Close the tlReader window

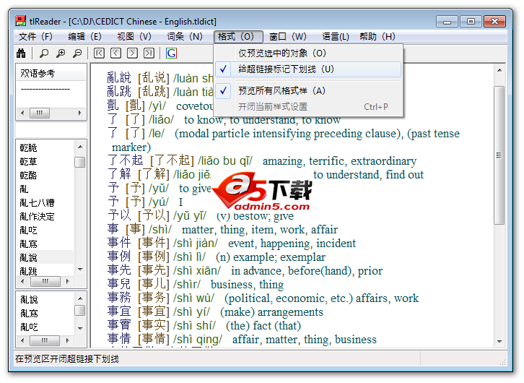click(494, 22)
